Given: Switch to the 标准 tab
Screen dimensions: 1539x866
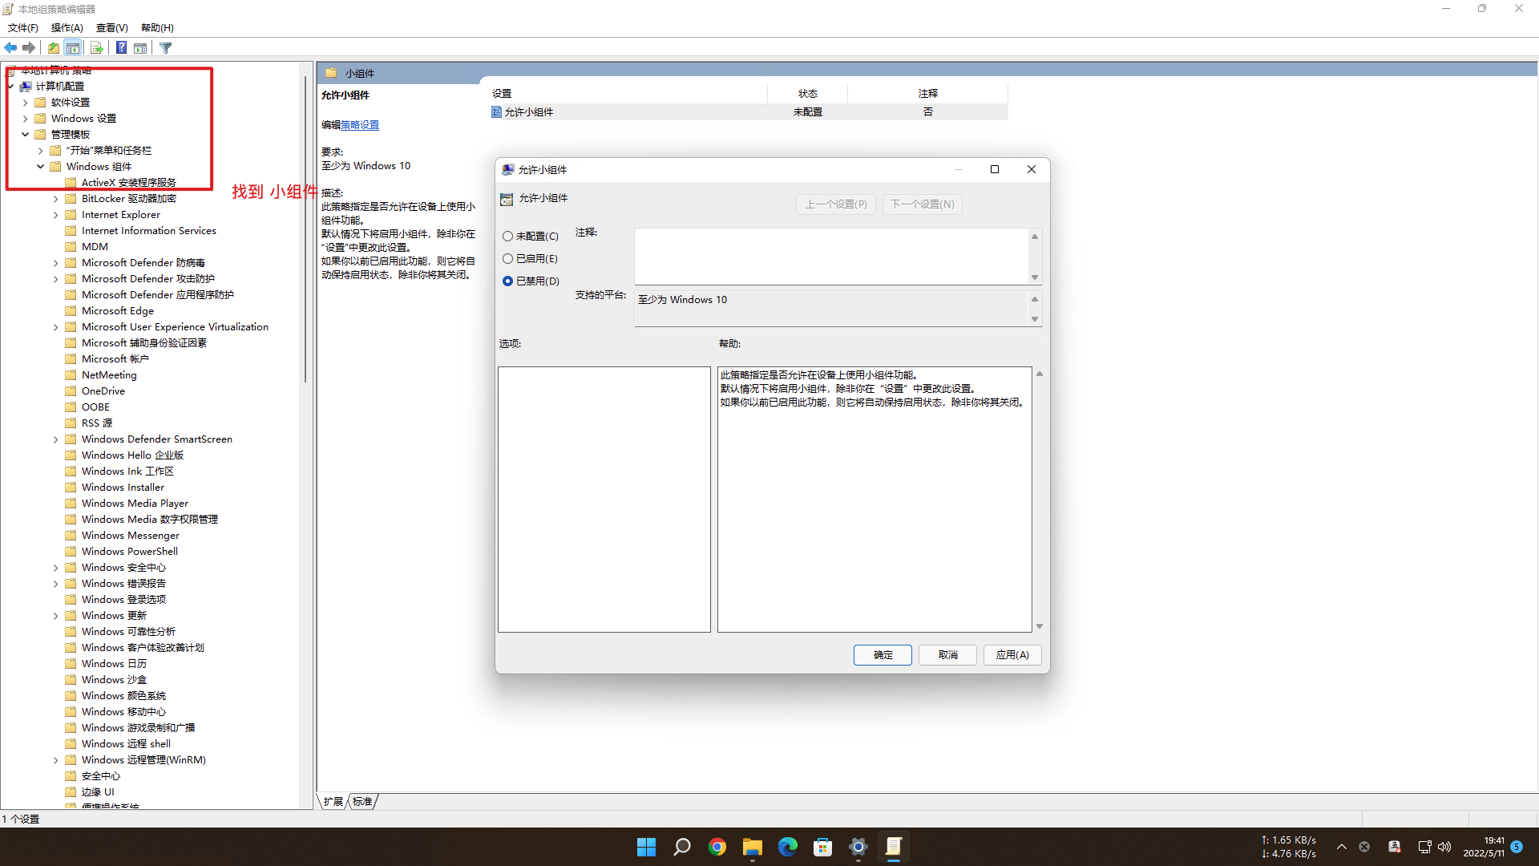Looking at the screenshot, I should (362, 801).
